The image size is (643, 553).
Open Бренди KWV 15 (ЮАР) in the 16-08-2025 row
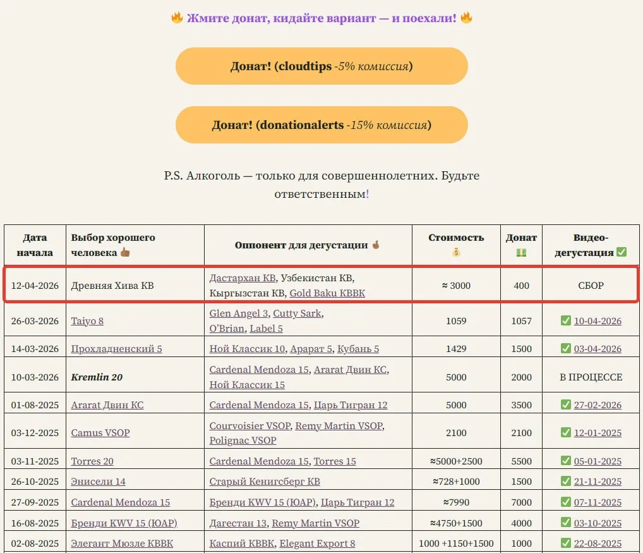tap(124, 523)
